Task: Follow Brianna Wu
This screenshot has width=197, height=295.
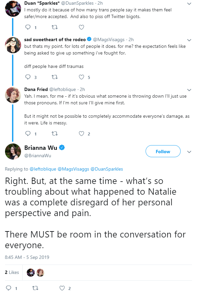Action: pos(163,151)
